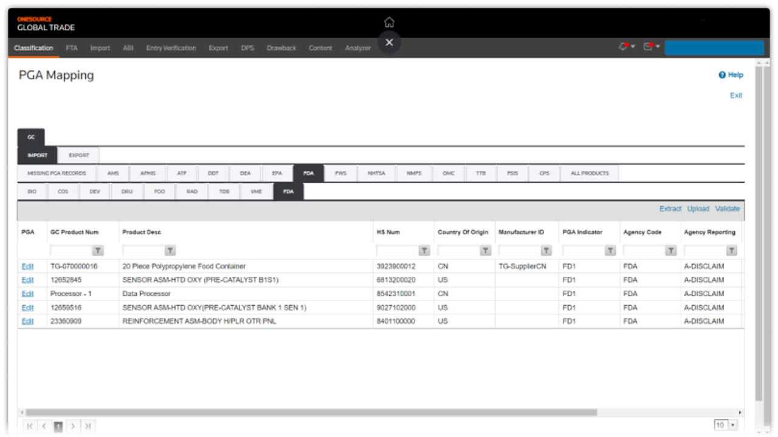Open the notifications bell icon
Screen dimensions: 778x437
click(624, 47)
